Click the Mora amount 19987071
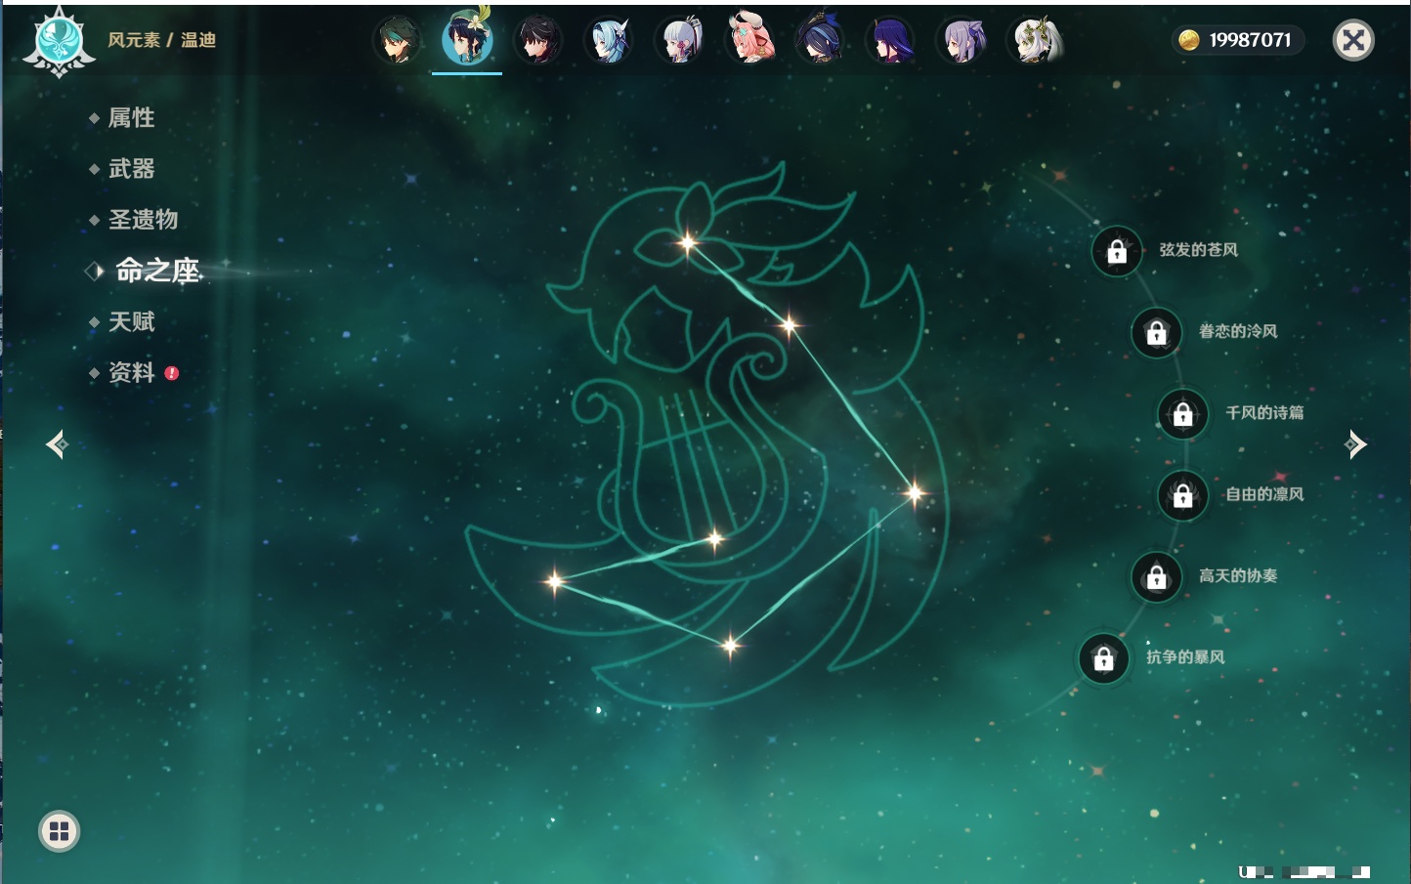 [1250, 40]
